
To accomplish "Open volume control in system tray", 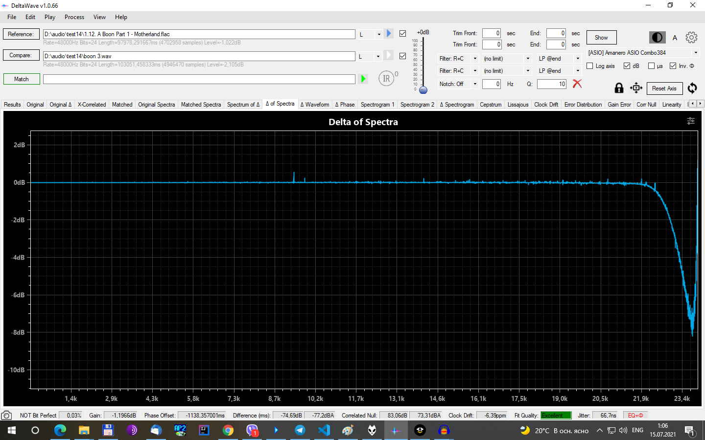I will click(623, 430).
